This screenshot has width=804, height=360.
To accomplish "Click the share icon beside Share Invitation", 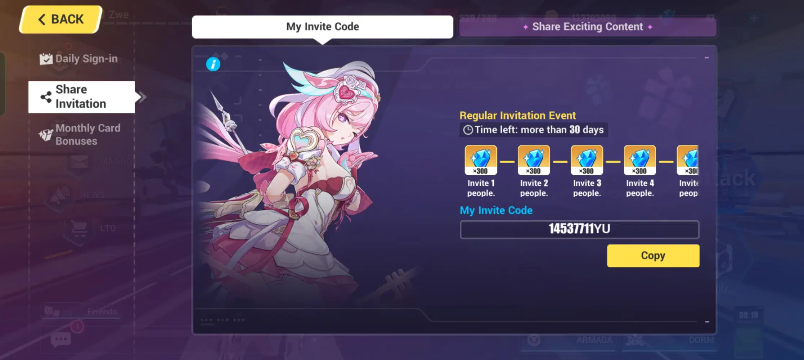I will [x=46, y=97].
